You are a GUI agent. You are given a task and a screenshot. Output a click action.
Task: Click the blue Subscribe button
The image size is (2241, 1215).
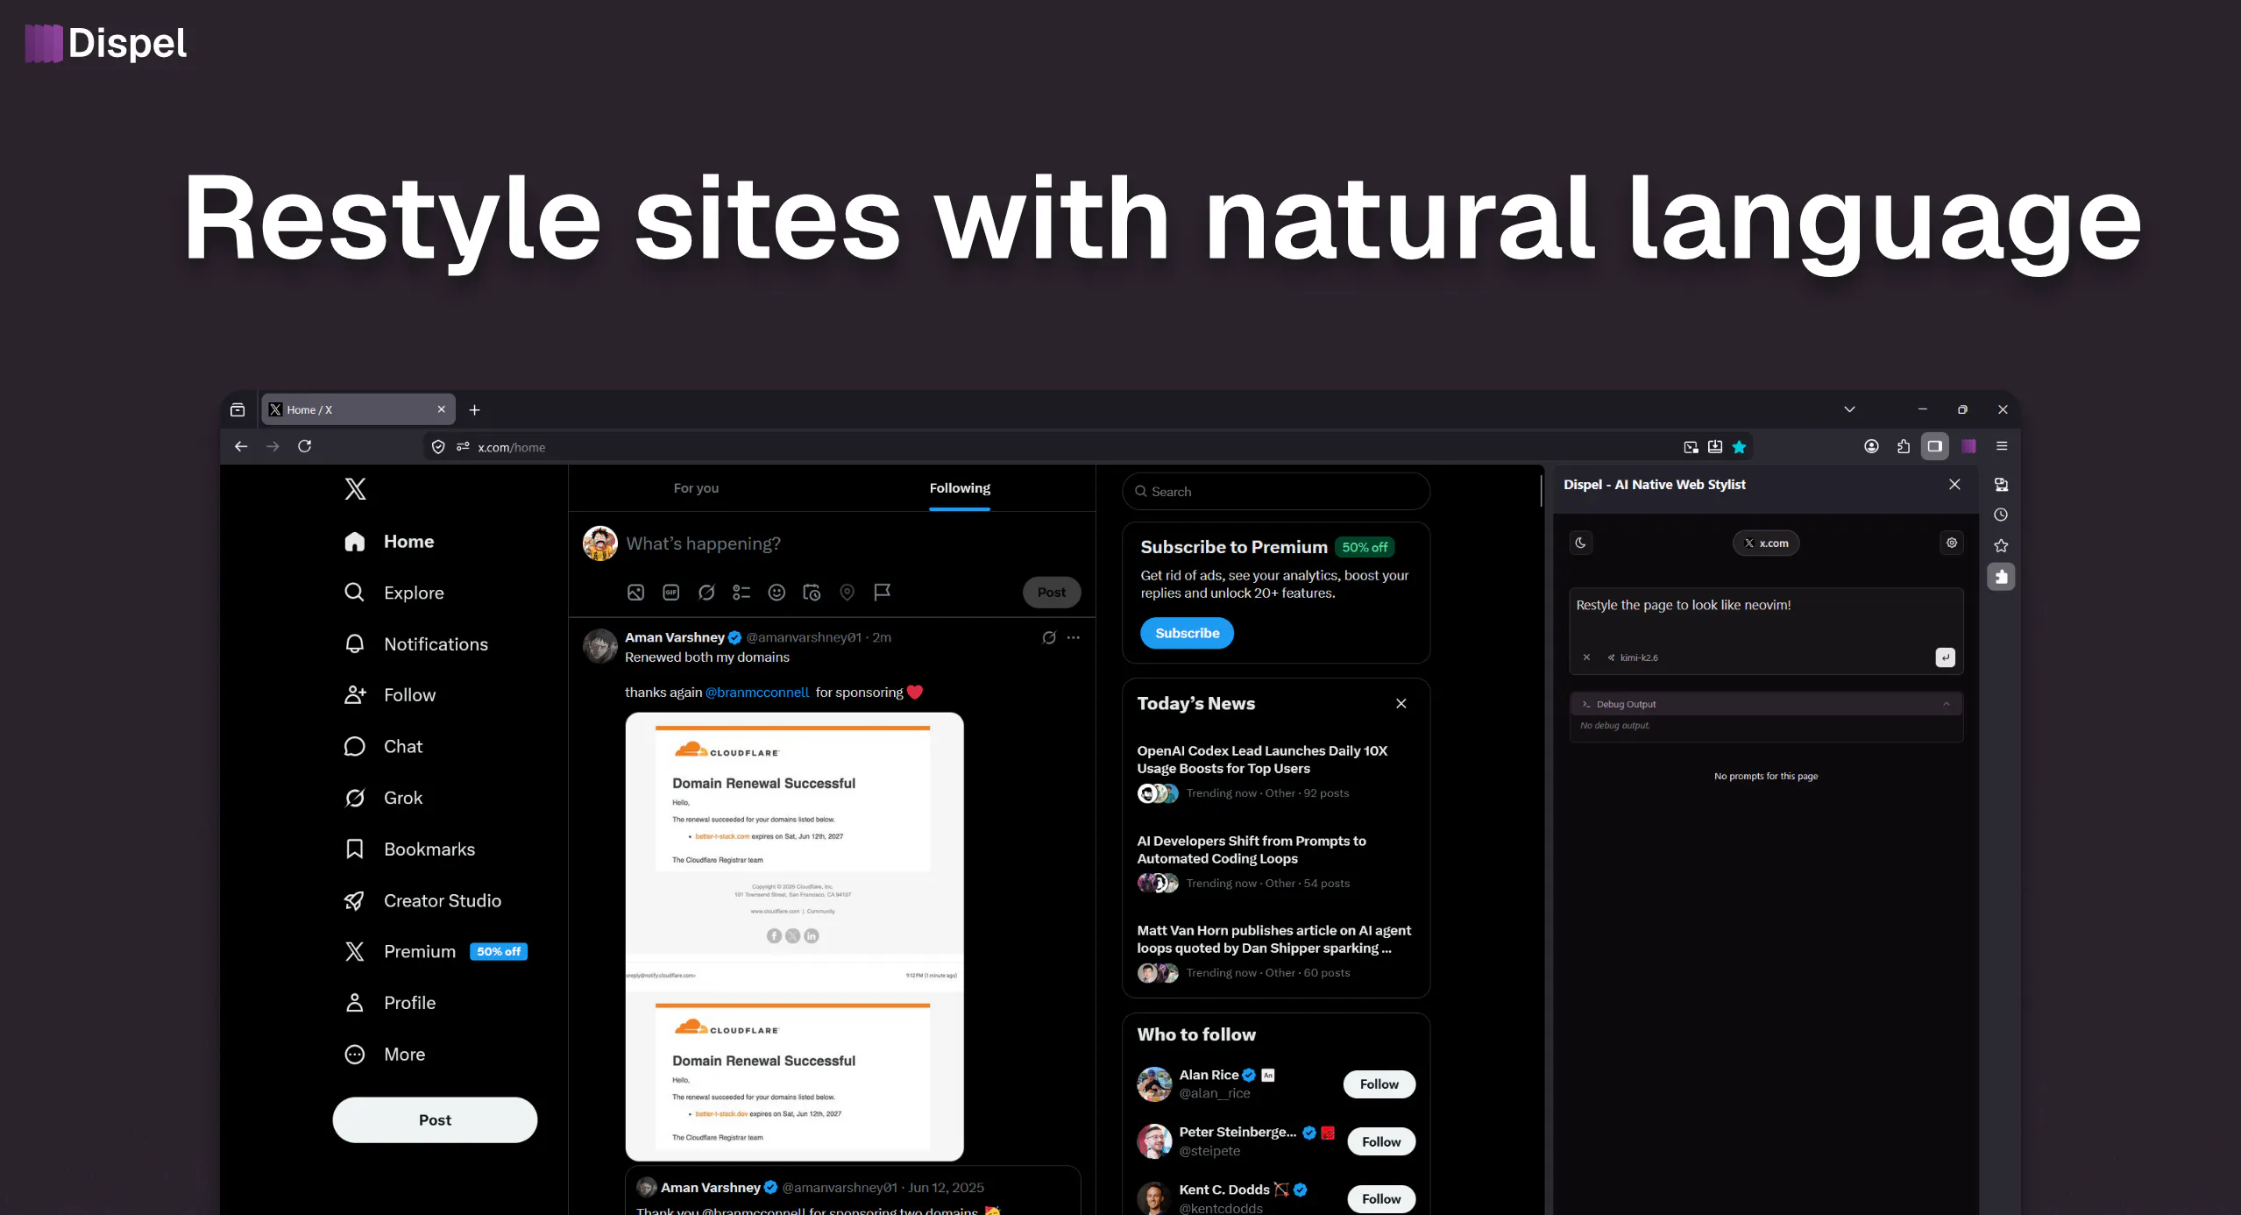(x=1187, y=633)
